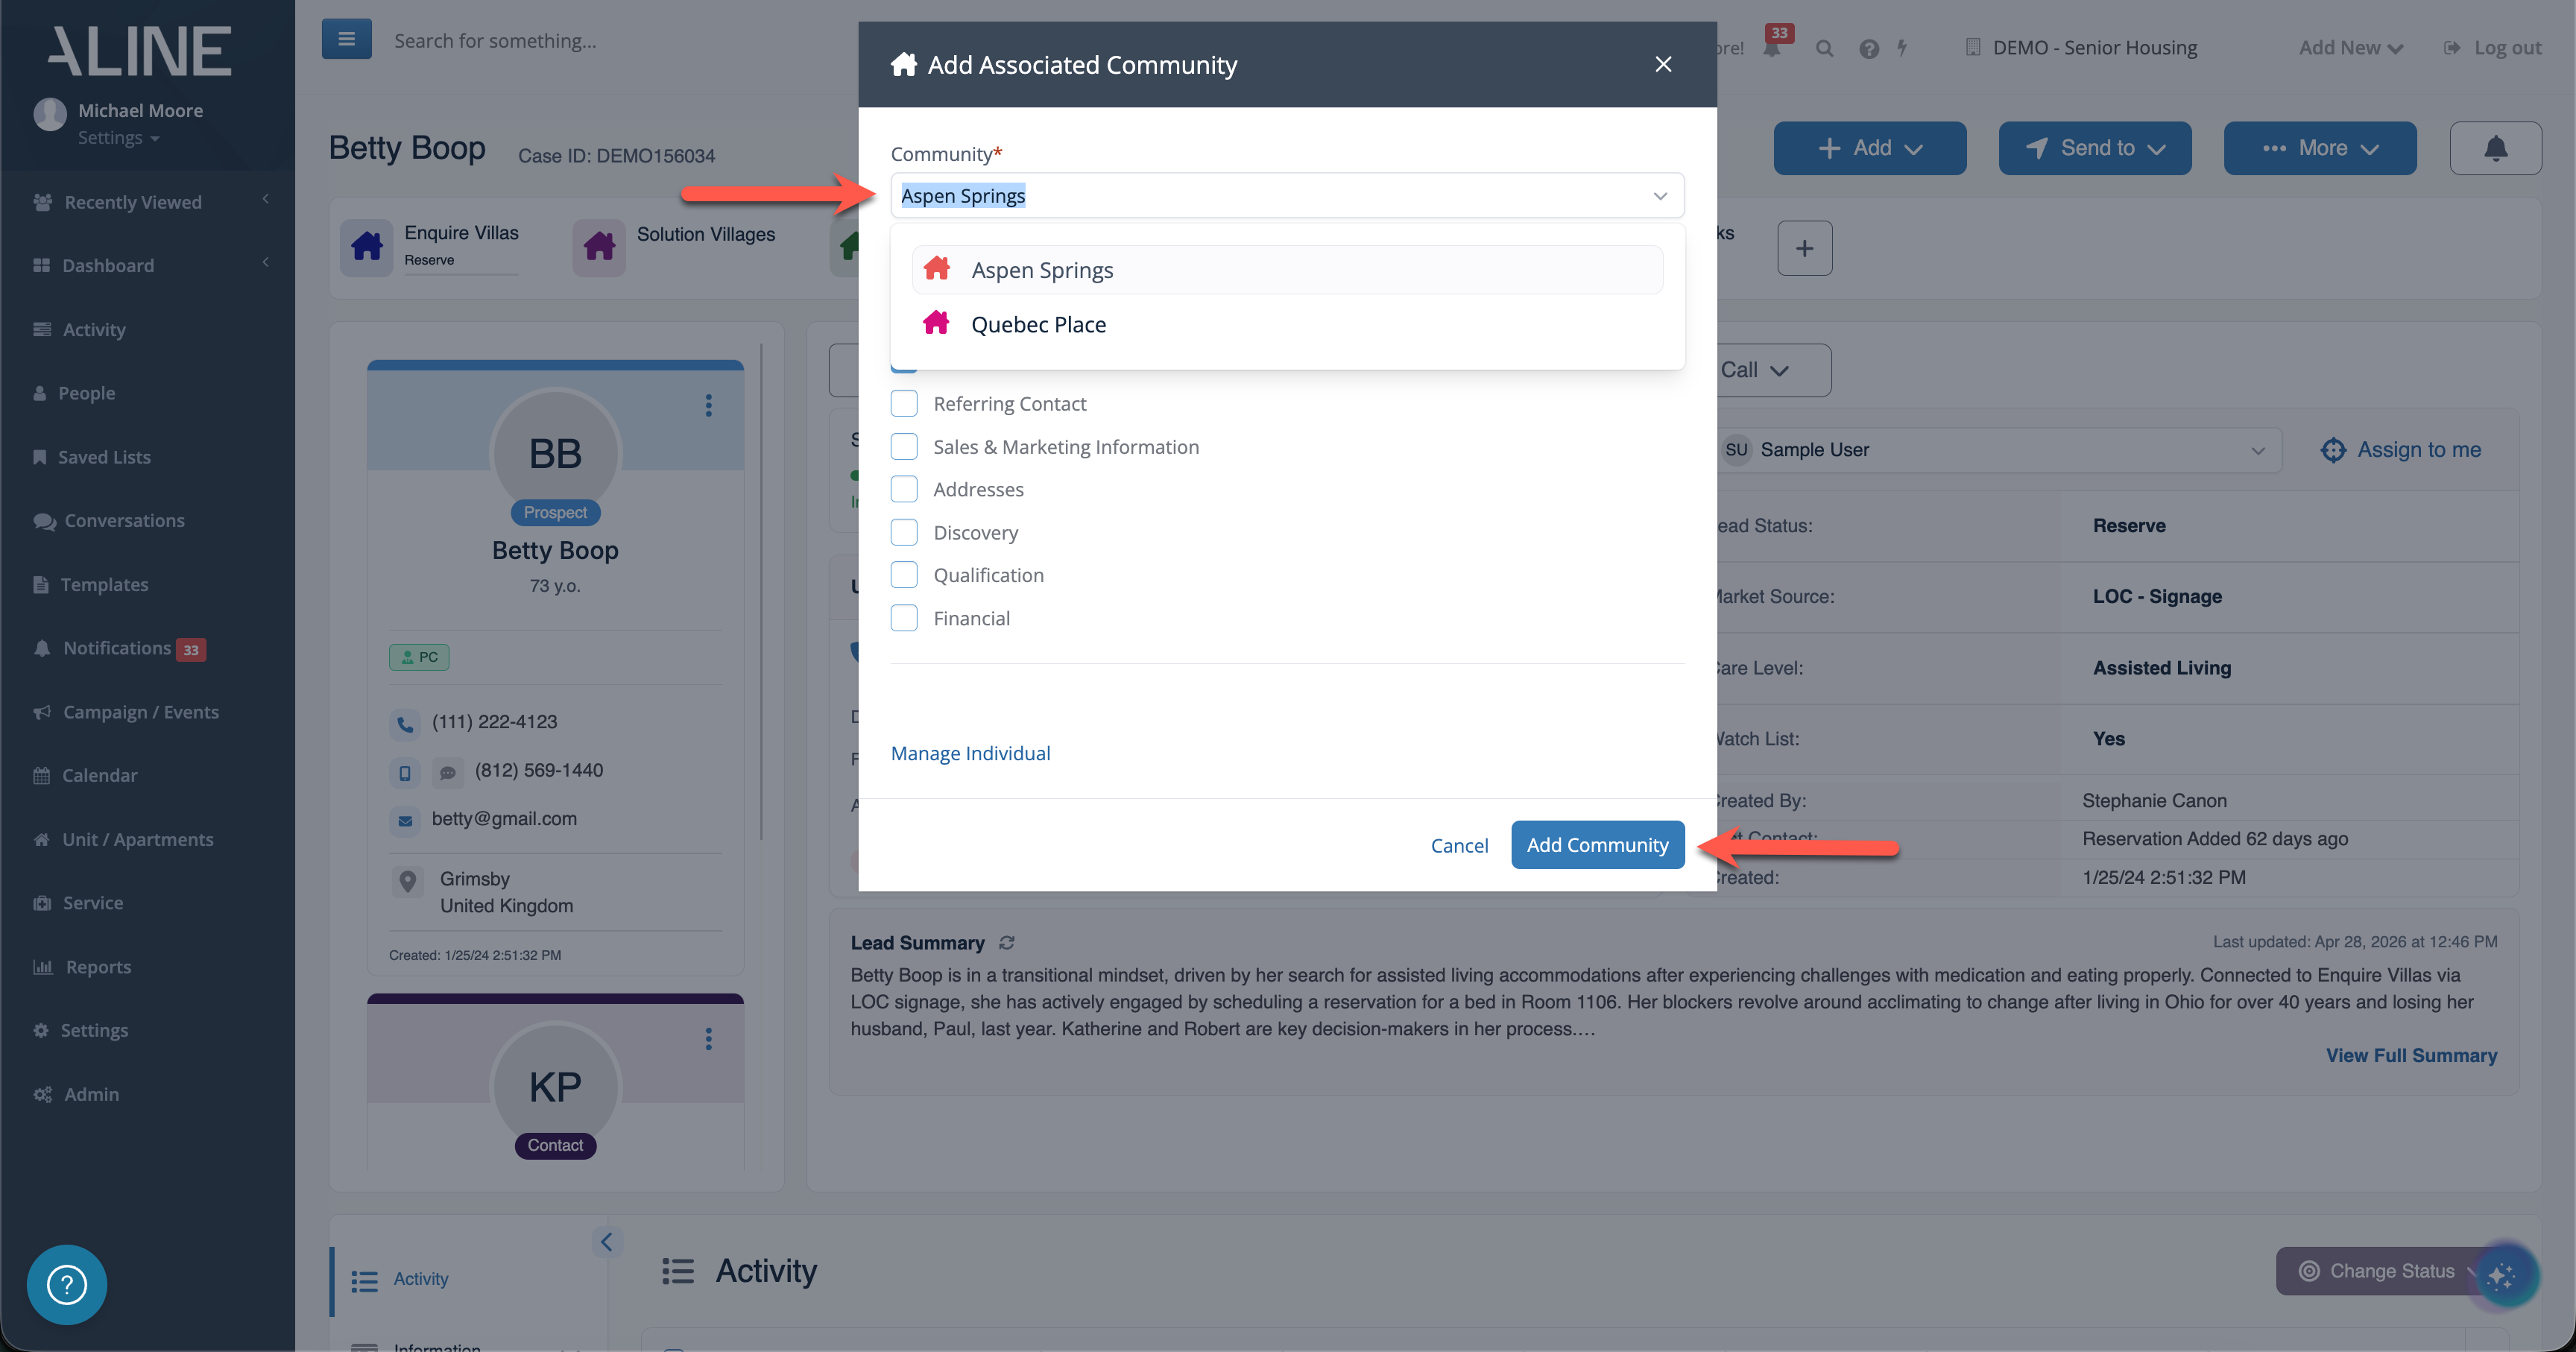
Task: Open the Send to dropdown
Action: click(x=2095, y=148)
